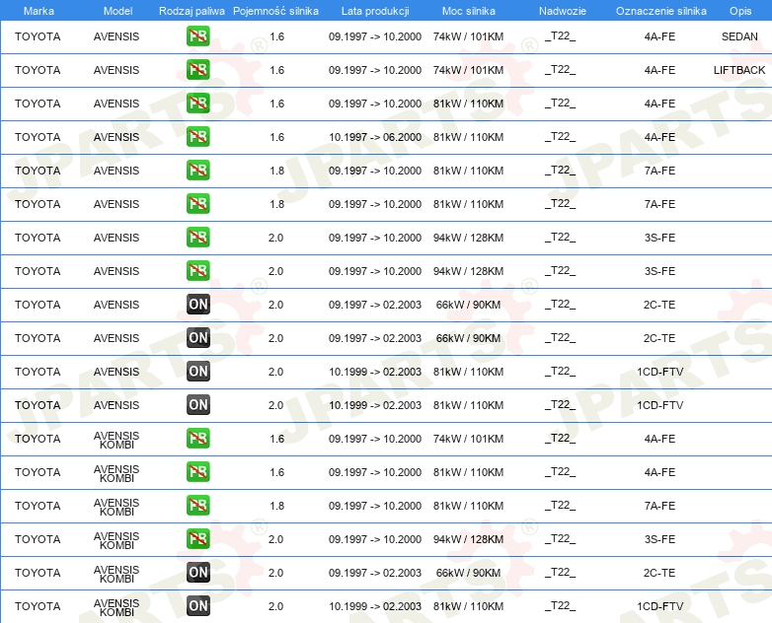772x623 pixels.
Task: Click the petrol fuel icon in the LIFTBACK row
Action: tap(197, 69)
